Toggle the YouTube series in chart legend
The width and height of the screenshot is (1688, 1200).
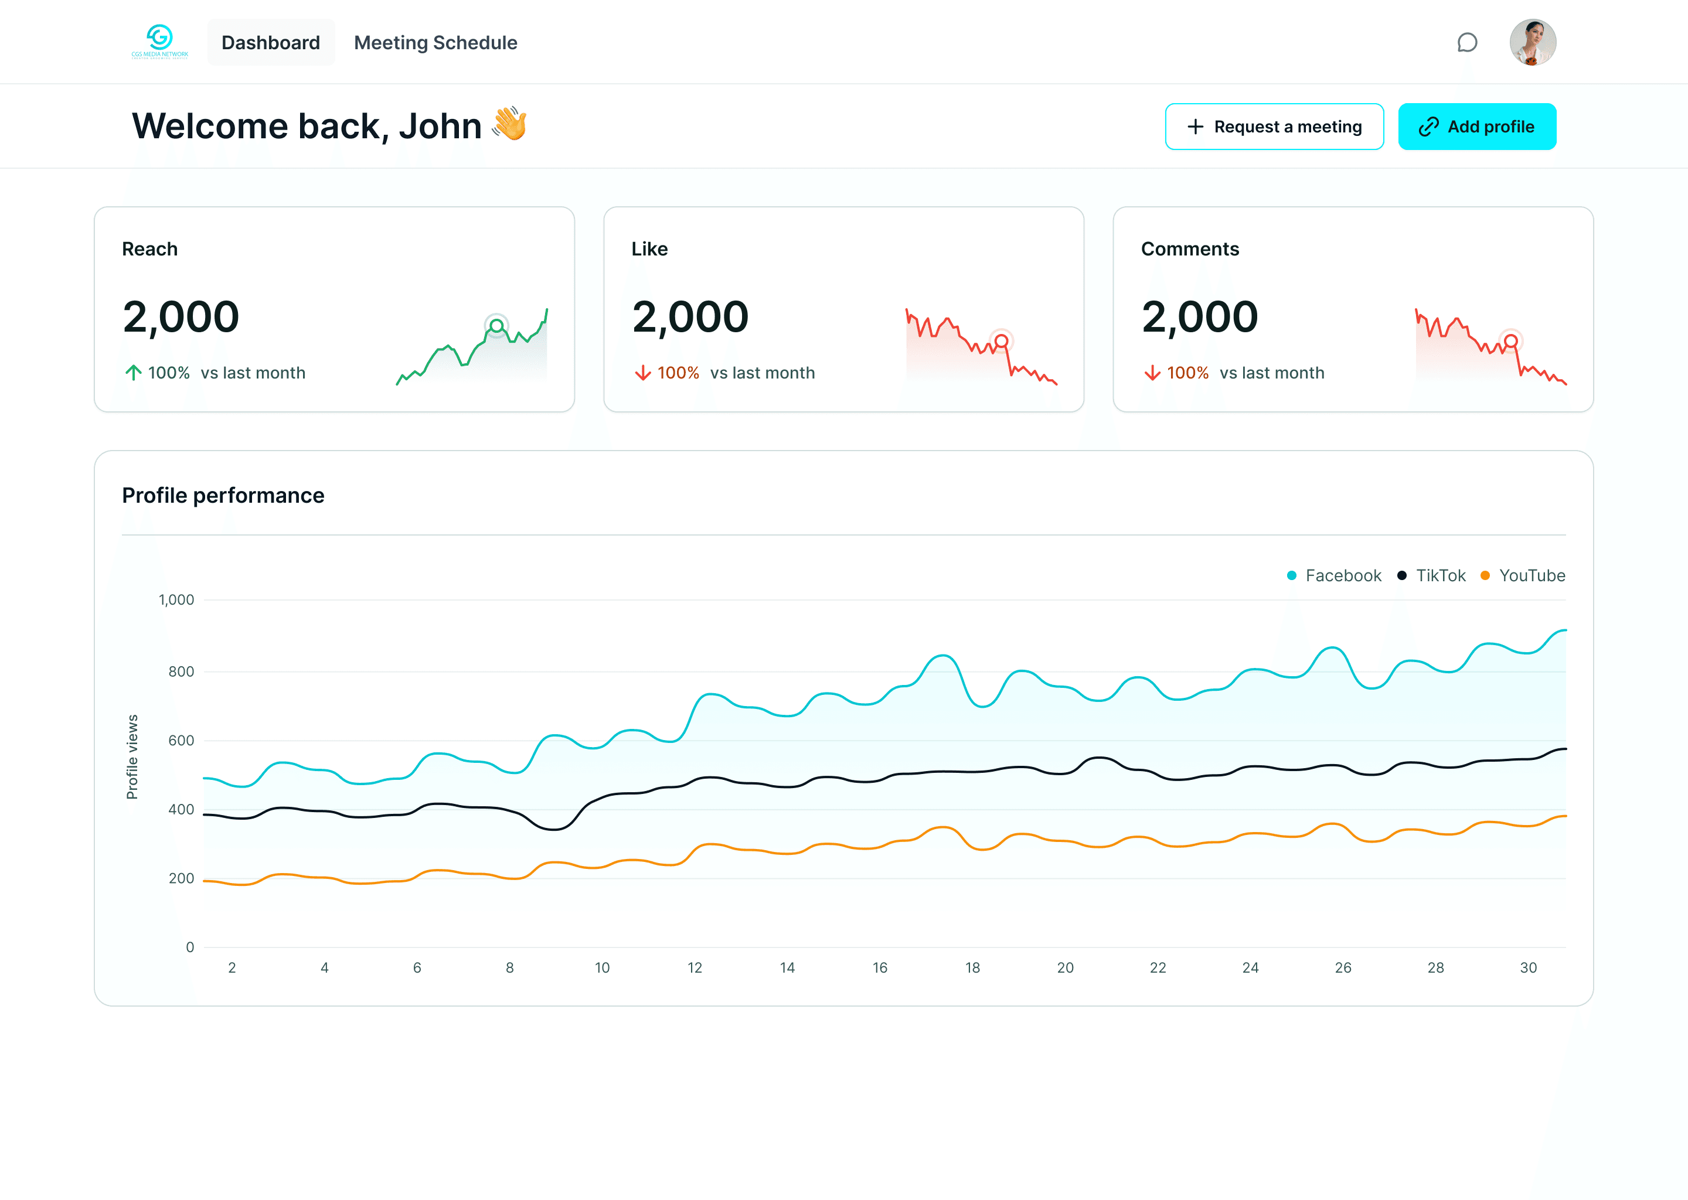(x=1532, y=575)
